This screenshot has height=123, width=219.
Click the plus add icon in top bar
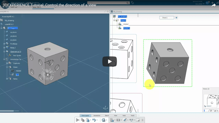[x=212, y=3]
